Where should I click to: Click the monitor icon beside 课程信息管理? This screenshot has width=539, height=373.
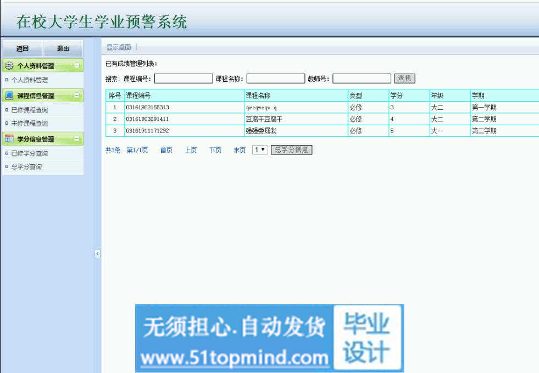tap(9, 96)
